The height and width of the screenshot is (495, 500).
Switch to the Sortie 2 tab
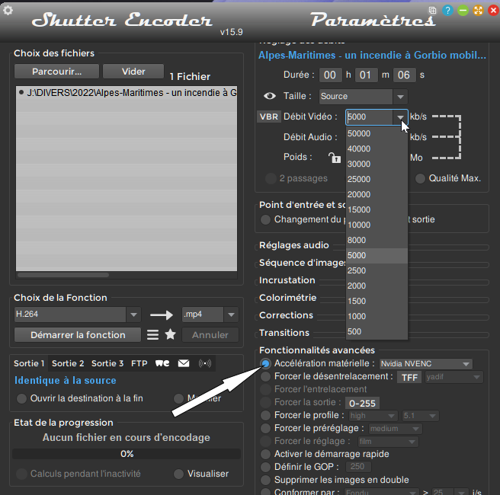click(x=68, y=363)
